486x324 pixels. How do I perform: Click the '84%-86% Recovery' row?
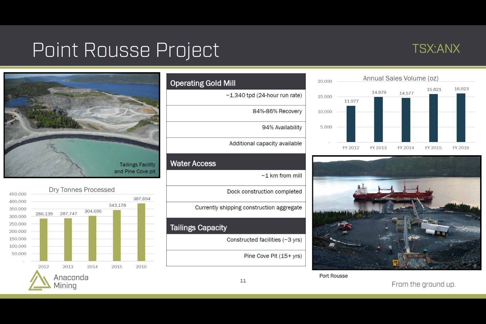click(236, 113)
